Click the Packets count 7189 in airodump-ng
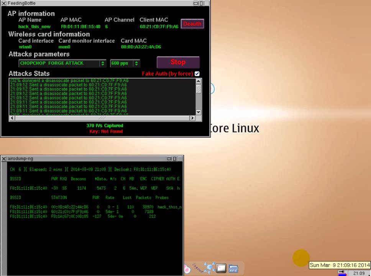 click(x=149, y=212)
